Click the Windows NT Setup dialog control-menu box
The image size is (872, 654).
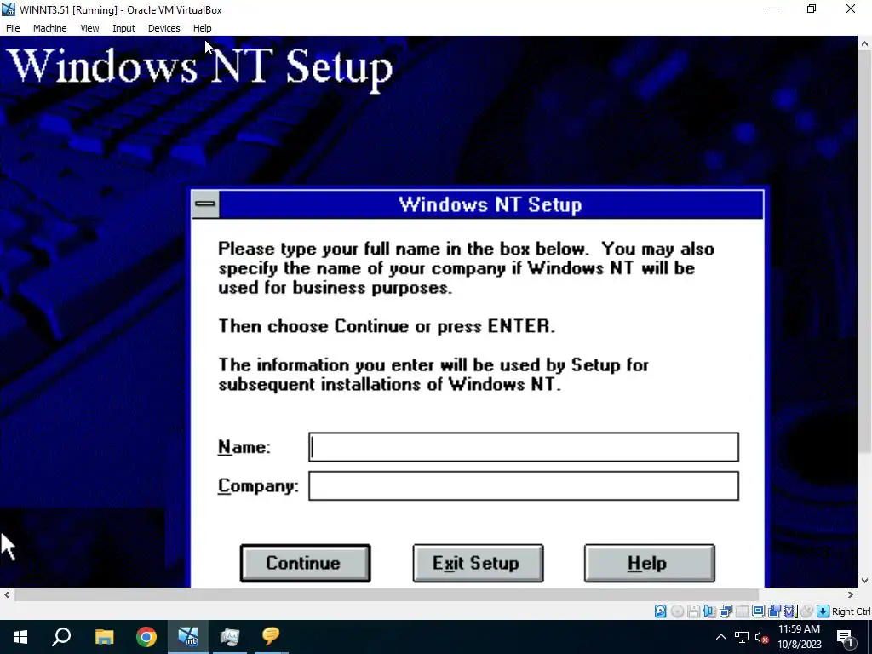pyautogui.click(x=205, y=204)
